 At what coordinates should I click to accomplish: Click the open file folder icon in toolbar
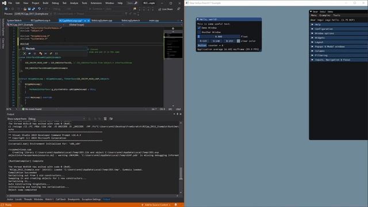point(25,9)
